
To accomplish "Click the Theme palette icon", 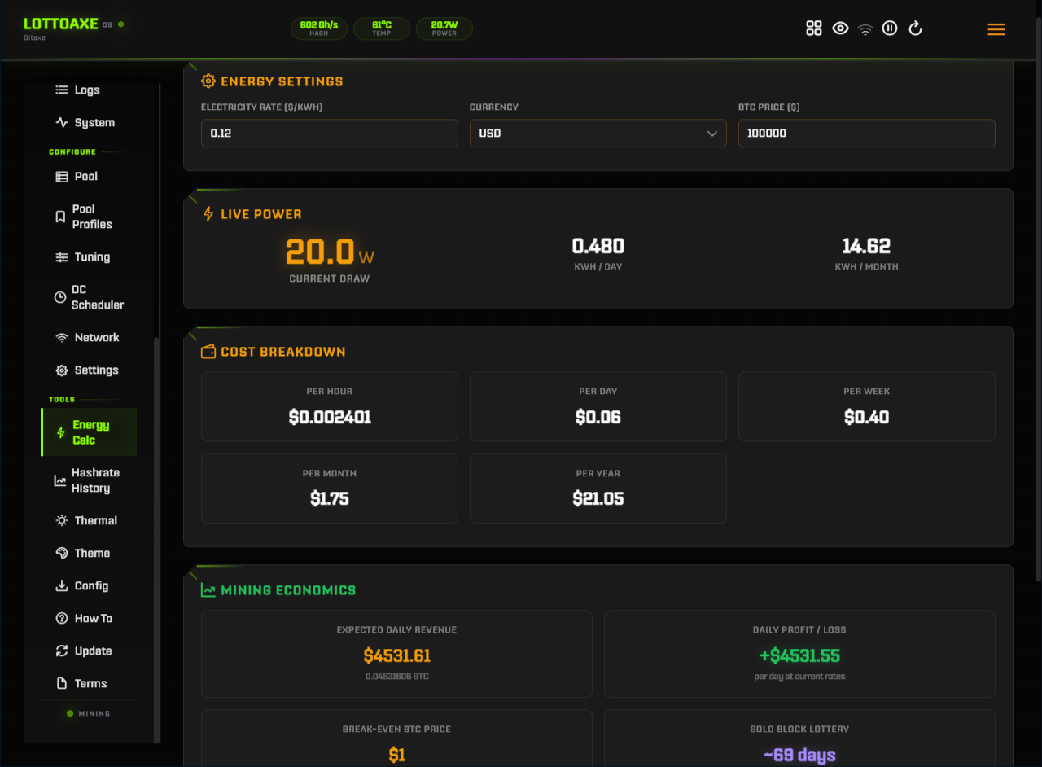I will click(61, 554).
